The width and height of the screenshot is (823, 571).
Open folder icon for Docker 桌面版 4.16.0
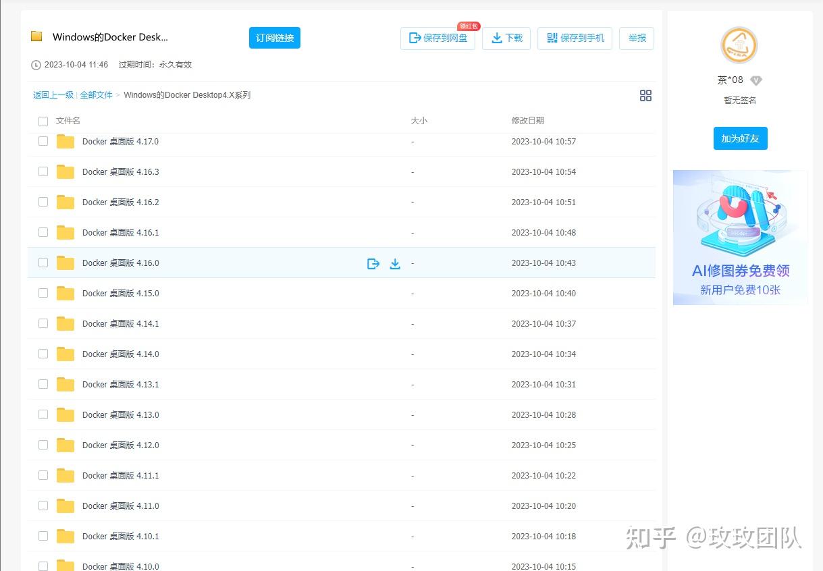point(65,263)
